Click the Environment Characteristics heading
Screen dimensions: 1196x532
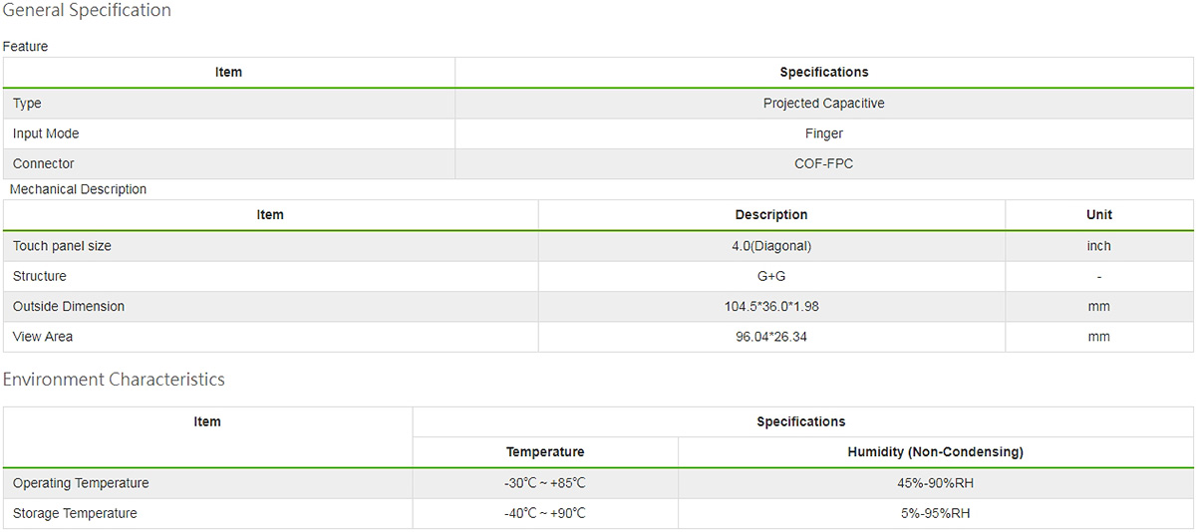pos(114,380)
